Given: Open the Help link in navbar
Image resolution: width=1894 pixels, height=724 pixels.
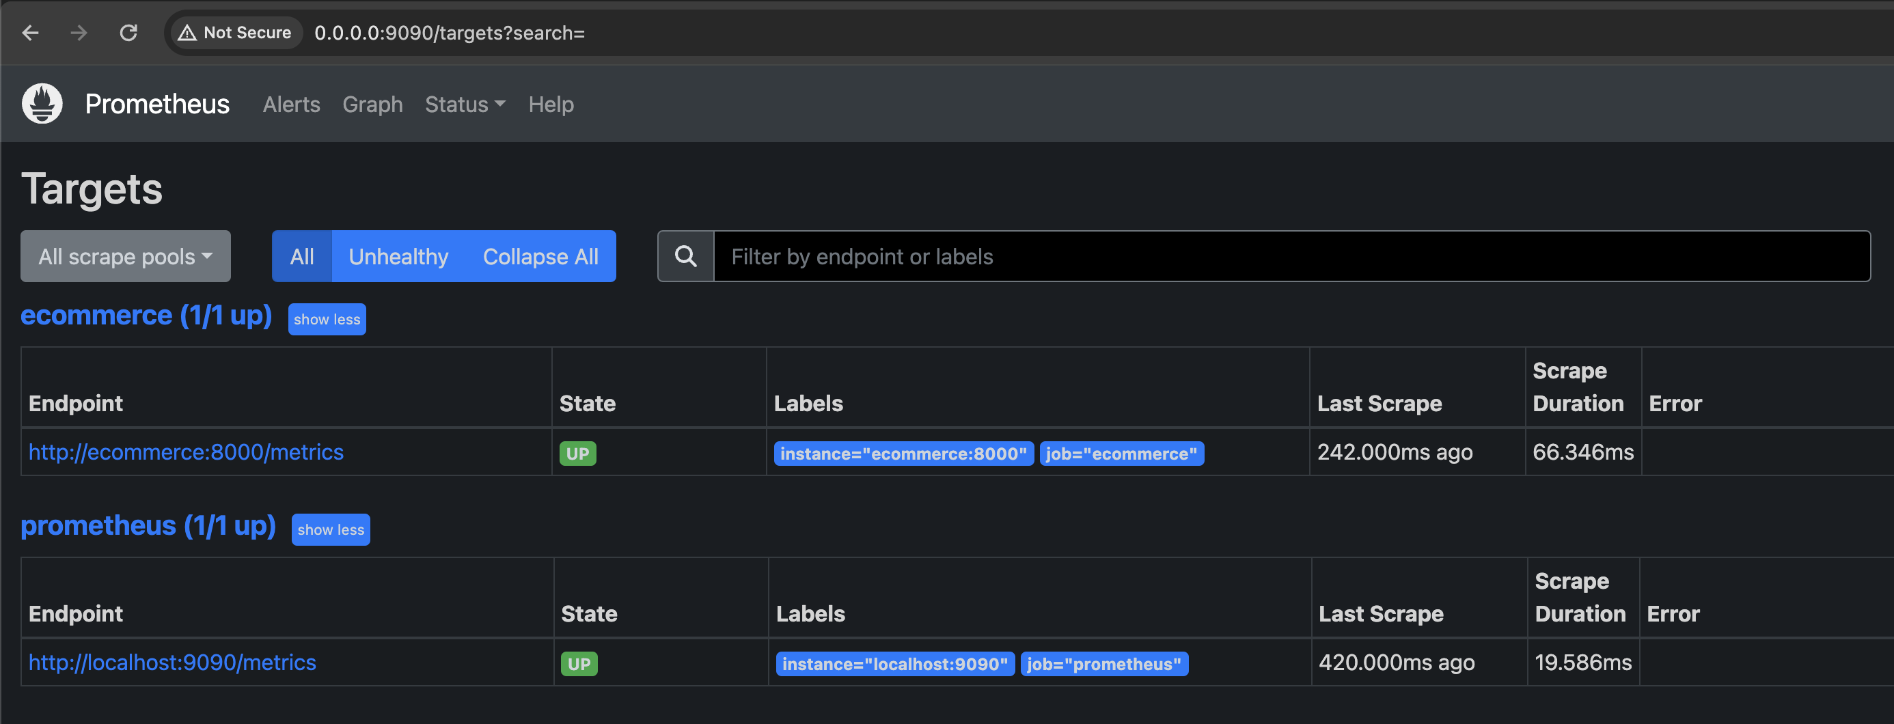Looking at the screenshot, I should point(551,105).
